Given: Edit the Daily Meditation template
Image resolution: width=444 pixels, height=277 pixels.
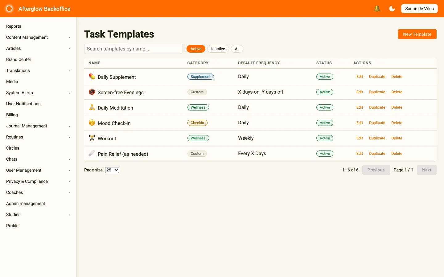Looking at the screenshot, I should [360, 107].
